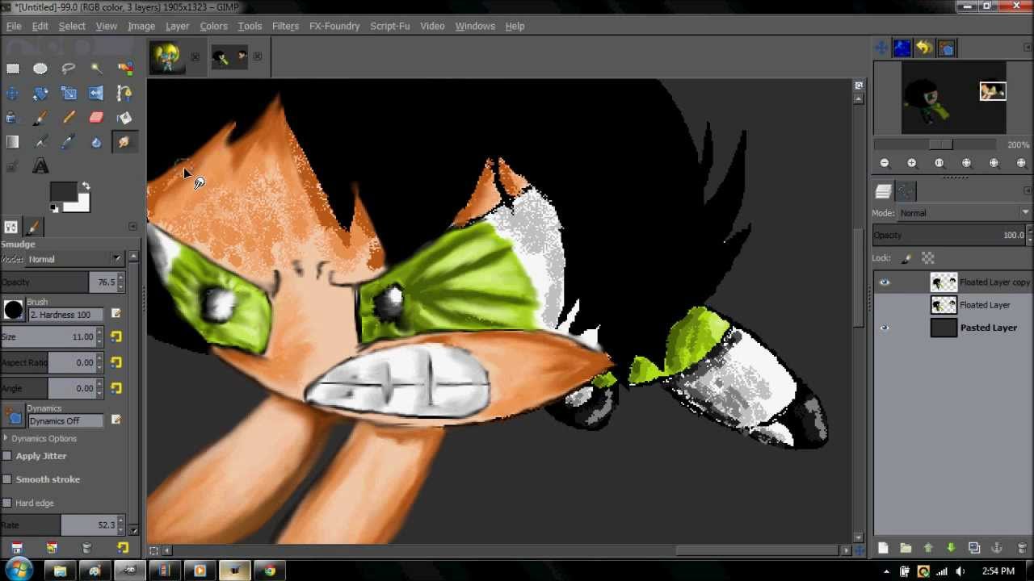The width and height of the screenshot is (1034, 581).
Task: Select the Smudge tool
Action: click(124, 142)
